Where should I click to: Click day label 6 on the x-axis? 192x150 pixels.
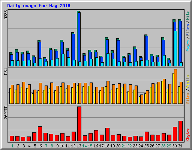coord(40,146)
